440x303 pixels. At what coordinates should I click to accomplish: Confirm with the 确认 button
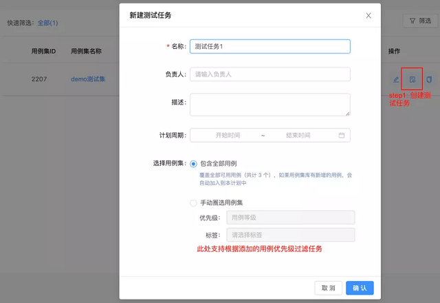point(360,288)
